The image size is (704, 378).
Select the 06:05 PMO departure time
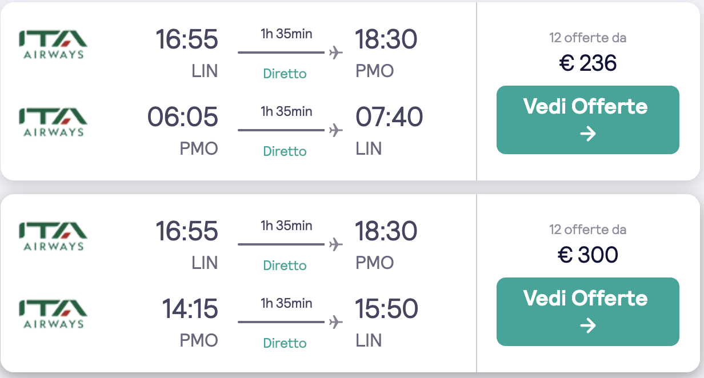point(183,117)
